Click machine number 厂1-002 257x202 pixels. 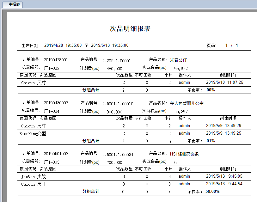pos(52,68)
